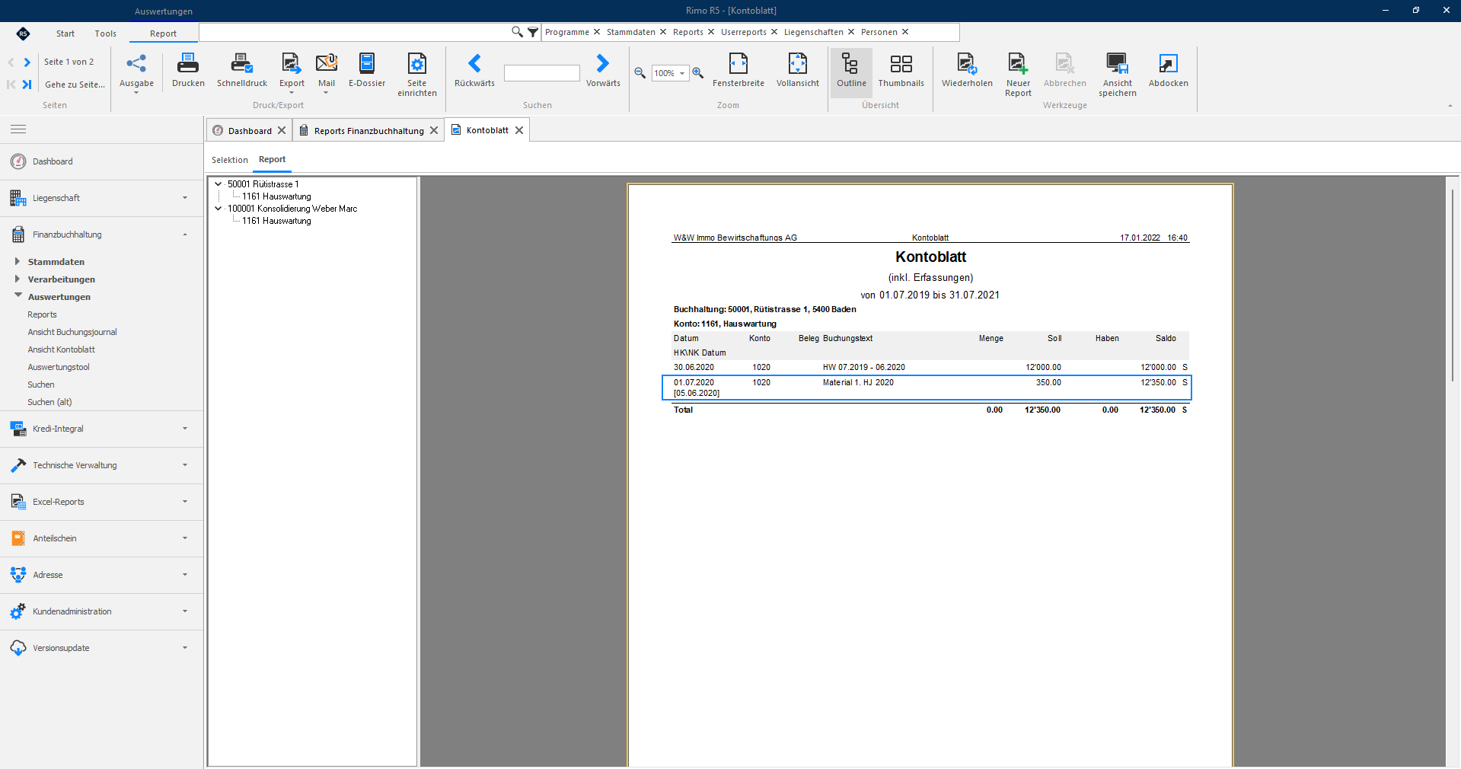Toggle the hamburger sidebar menu
Image resolution: width=1461 pixels, height=769 pixels.
point(18,129)
